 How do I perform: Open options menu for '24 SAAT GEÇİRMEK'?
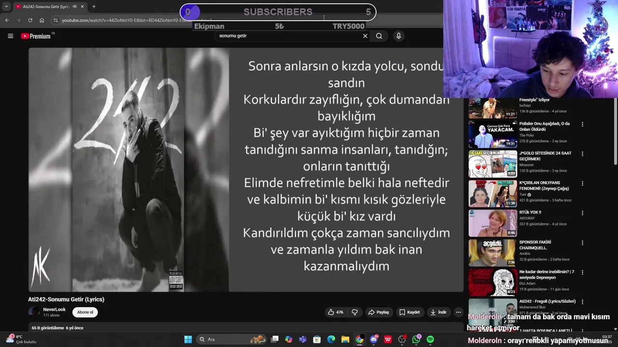point(582,154)
